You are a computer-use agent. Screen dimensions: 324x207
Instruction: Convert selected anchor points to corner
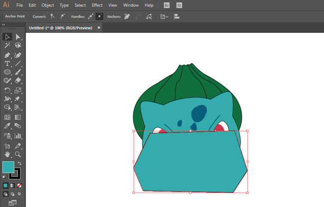(x=53, y=16)
